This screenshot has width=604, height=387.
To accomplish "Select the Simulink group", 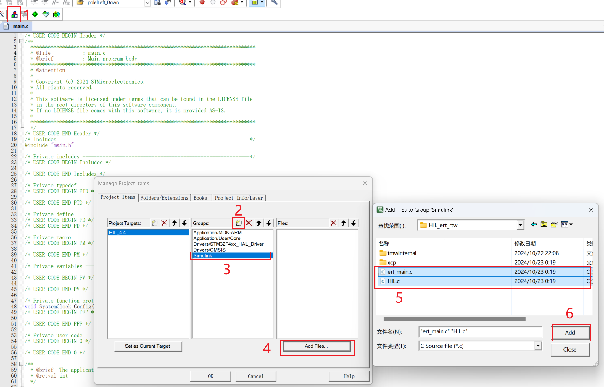I will (x=233, y=255).
